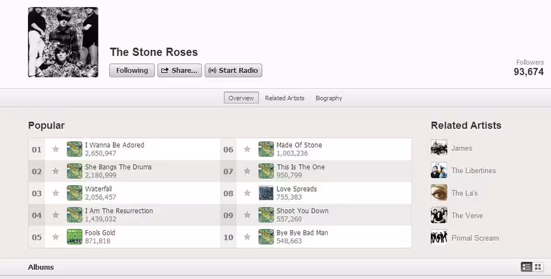This screenshot has height=279, width=551.
Task: Open Primal Scream artist avatar
Action: pos(439,238)
